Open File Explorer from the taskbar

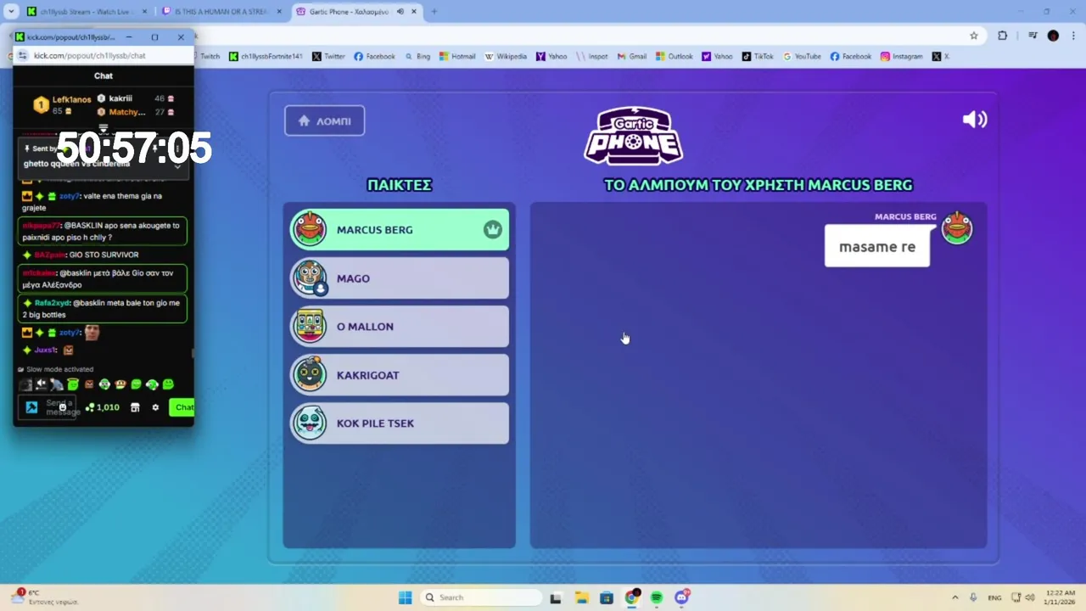581,597
